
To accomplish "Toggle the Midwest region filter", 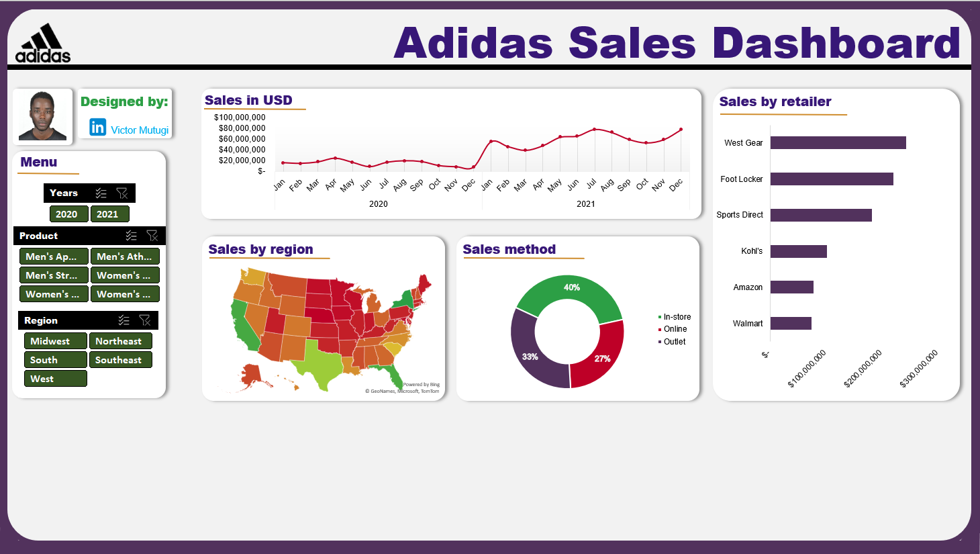I will point(55,340).
